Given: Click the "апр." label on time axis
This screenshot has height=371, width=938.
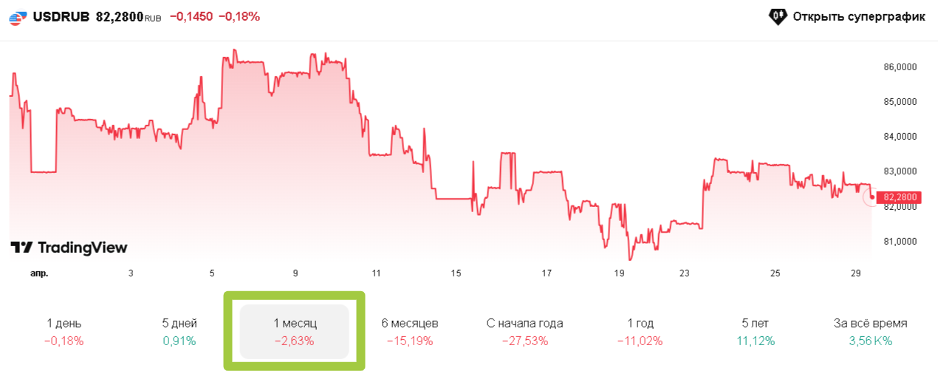Looking at the screenshot, I should [39, 273].
